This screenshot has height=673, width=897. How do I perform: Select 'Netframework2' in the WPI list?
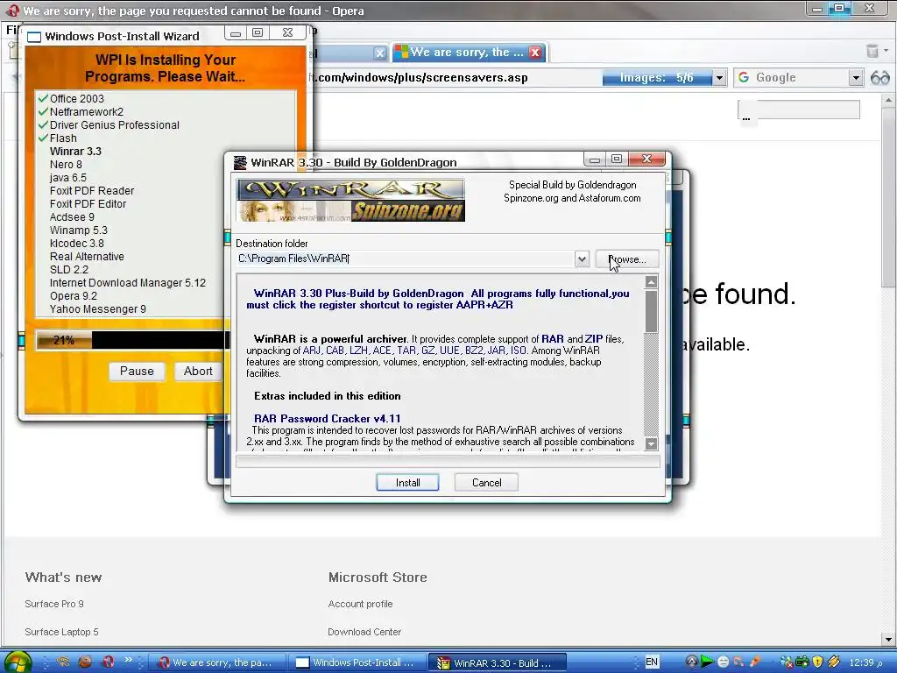[x=87, y=111]
